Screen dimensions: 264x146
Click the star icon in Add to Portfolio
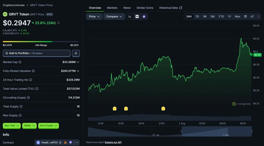7,53
